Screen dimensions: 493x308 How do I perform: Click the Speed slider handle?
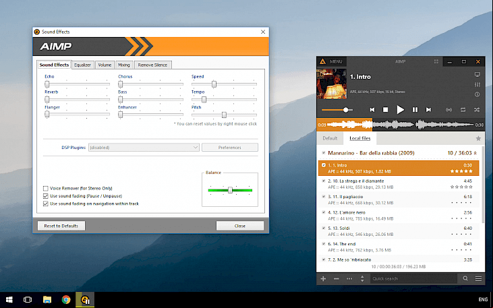(x=214, y=84)
